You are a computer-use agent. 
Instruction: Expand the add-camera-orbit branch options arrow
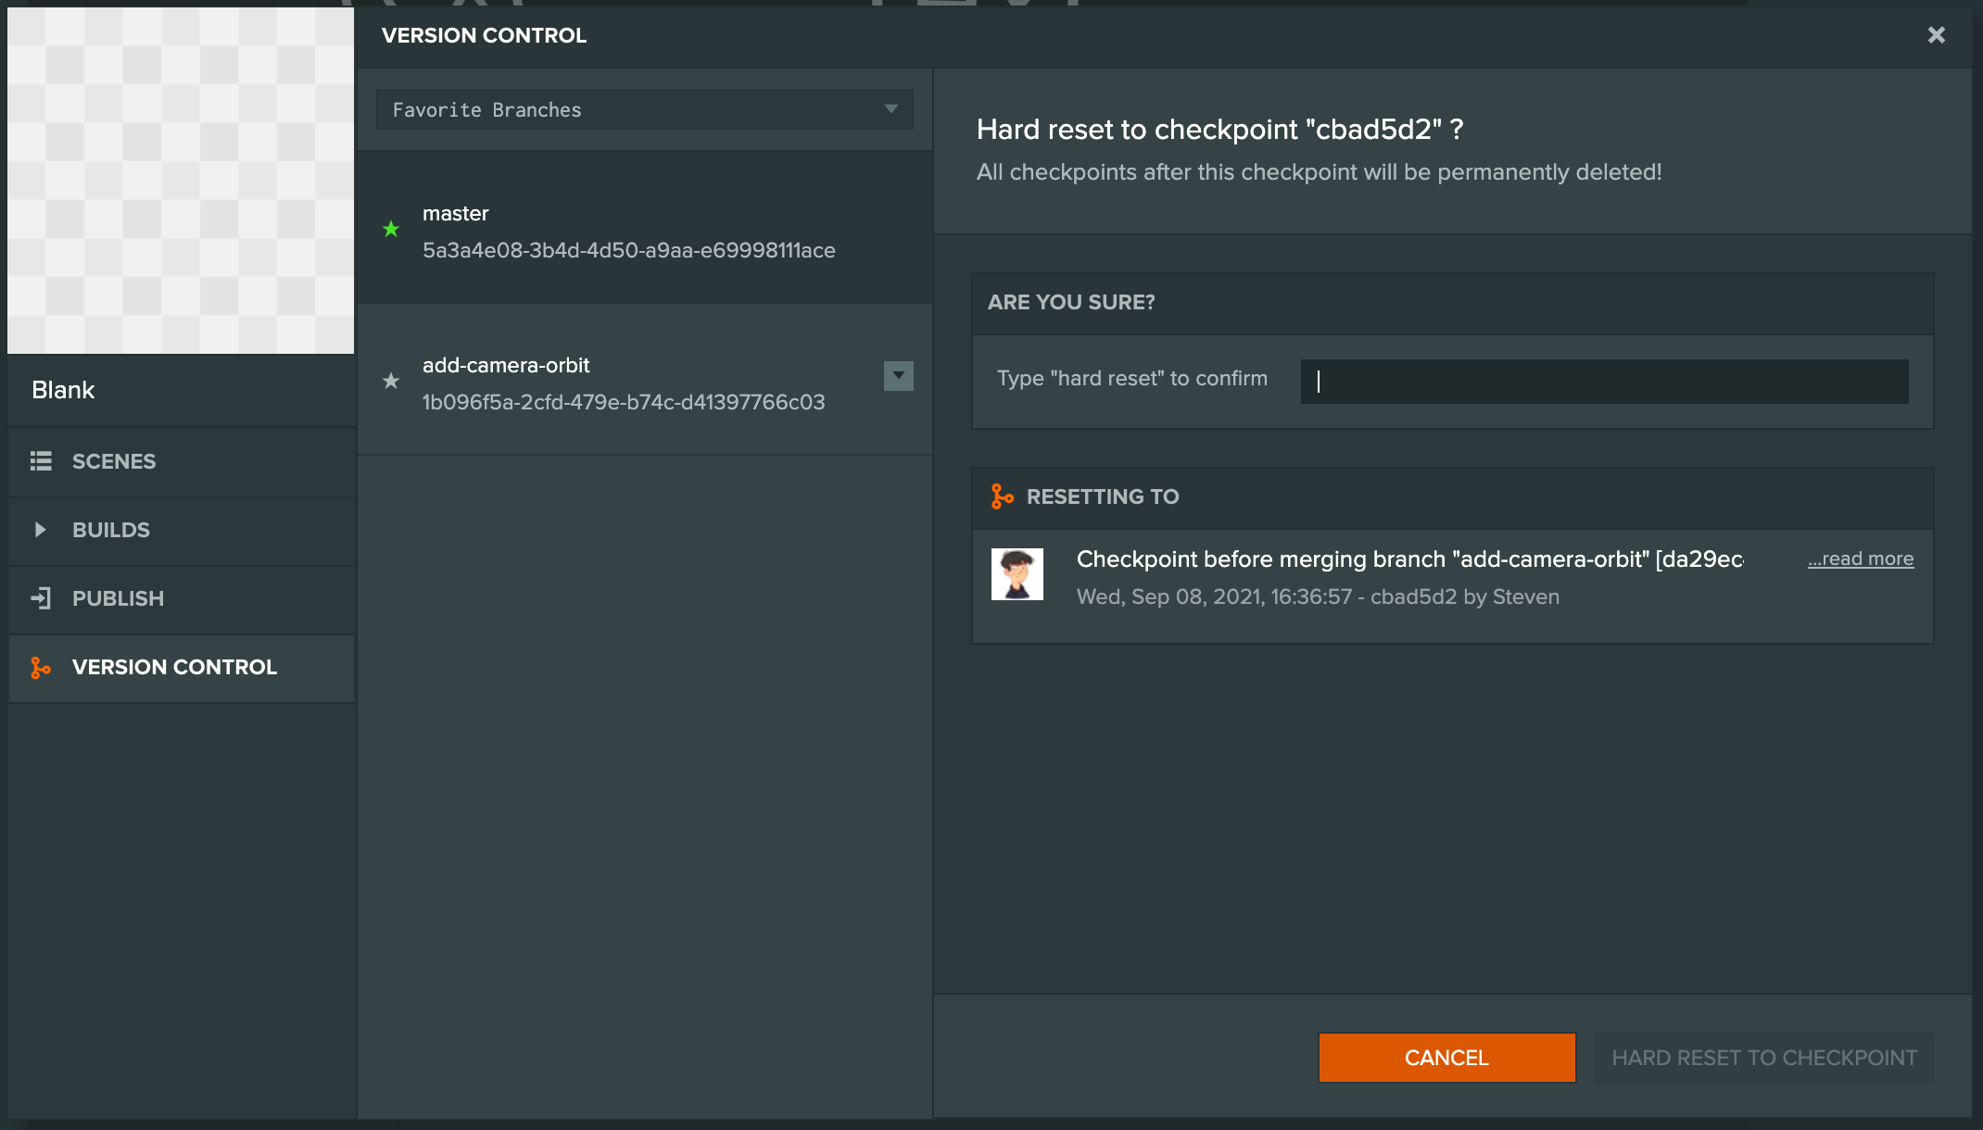[899, 376]
